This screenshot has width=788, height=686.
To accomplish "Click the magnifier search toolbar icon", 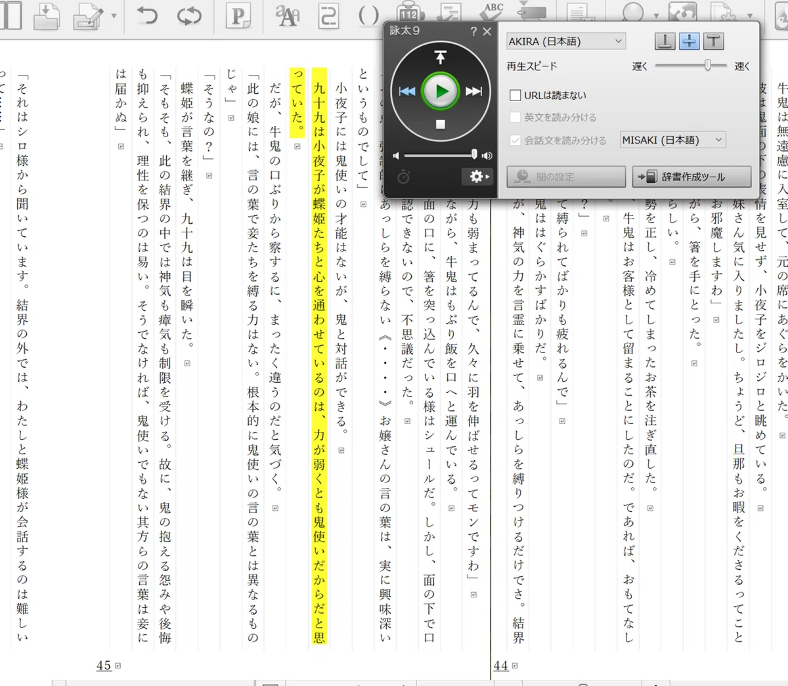I will click(x=633, y=12).
